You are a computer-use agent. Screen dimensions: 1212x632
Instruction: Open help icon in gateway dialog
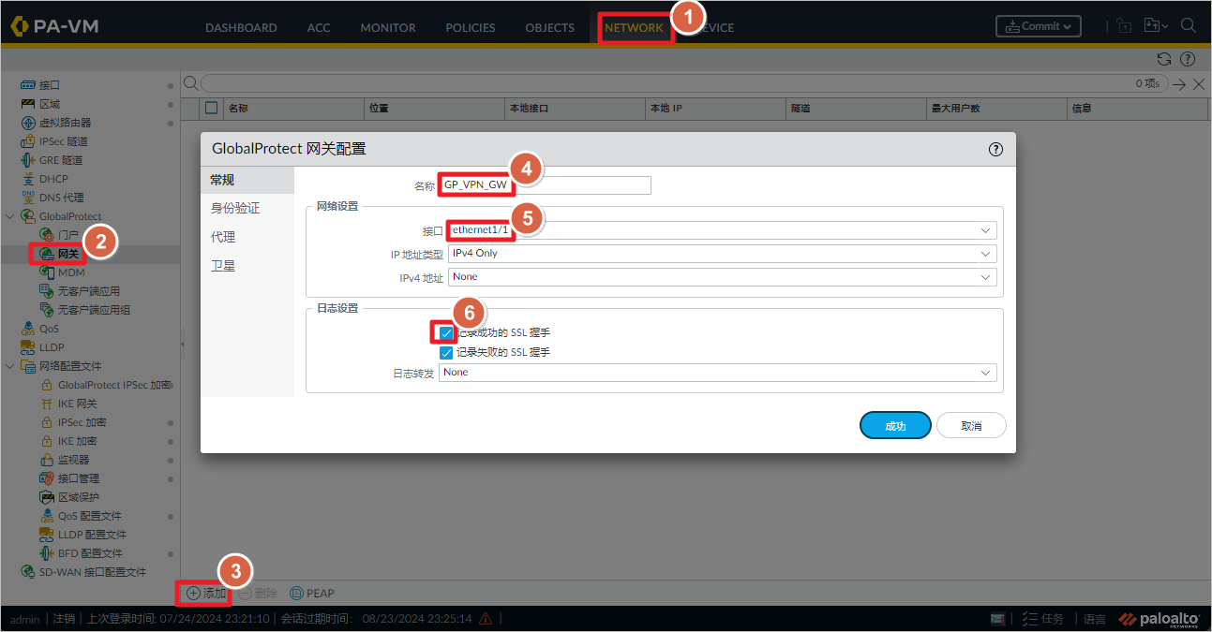tap(995, 149)
